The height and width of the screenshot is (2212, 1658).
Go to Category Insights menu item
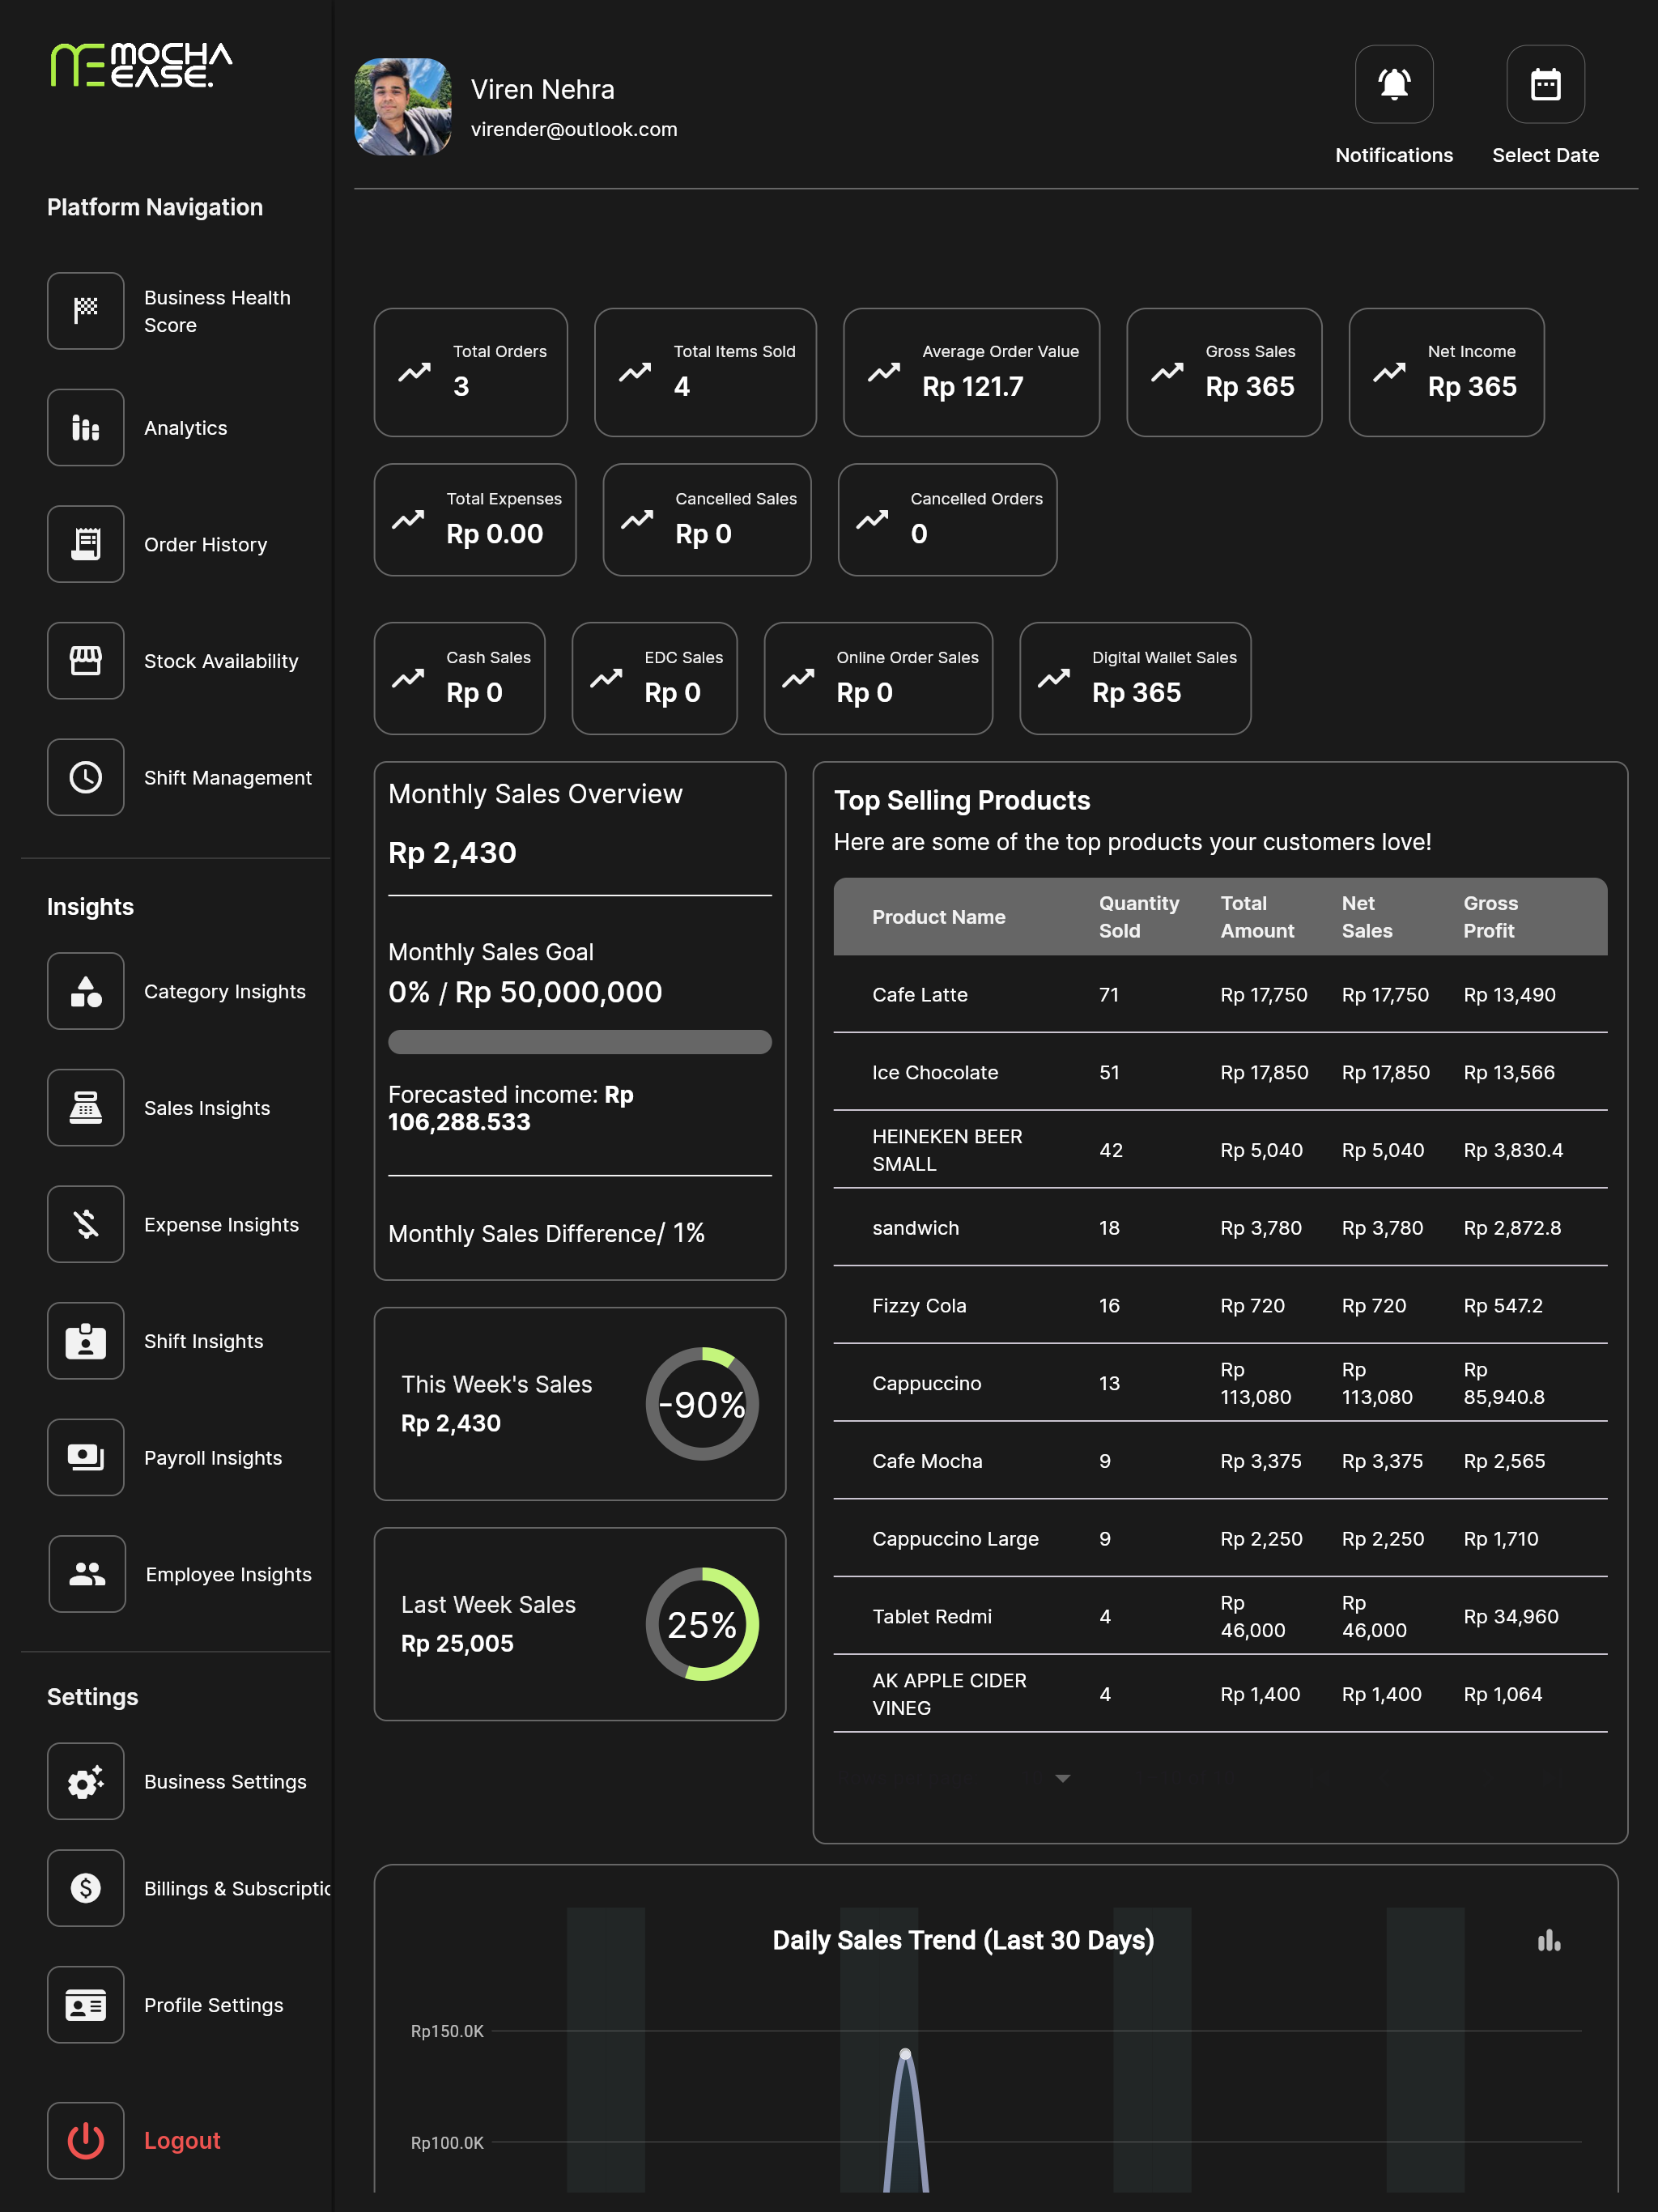178,992
